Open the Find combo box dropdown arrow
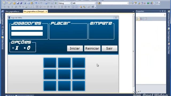 128,3
